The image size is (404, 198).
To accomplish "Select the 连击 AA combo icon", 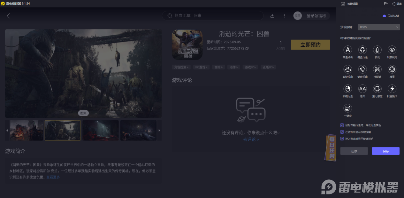I will 362,89.
